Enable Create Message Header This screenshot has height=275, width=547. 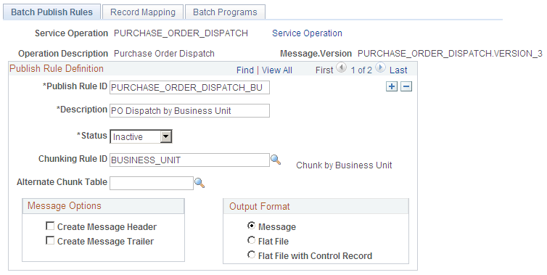50,226
